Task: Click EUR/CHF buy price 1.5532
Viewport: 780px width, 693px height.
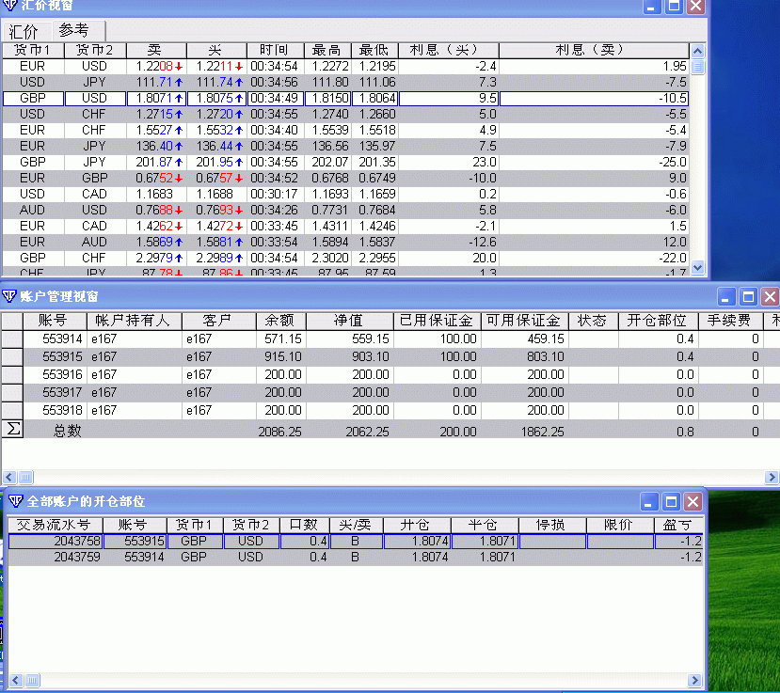Action: [217, 130]
